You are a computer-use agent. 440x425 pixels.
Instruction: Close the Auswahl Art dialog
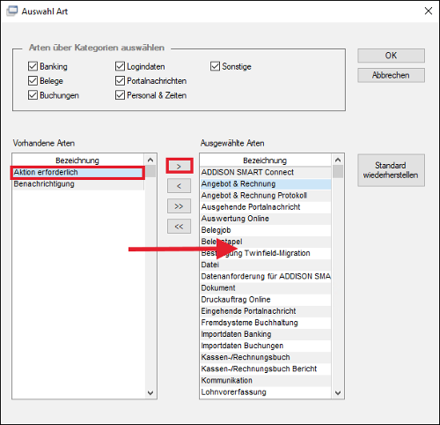(429, 11)
